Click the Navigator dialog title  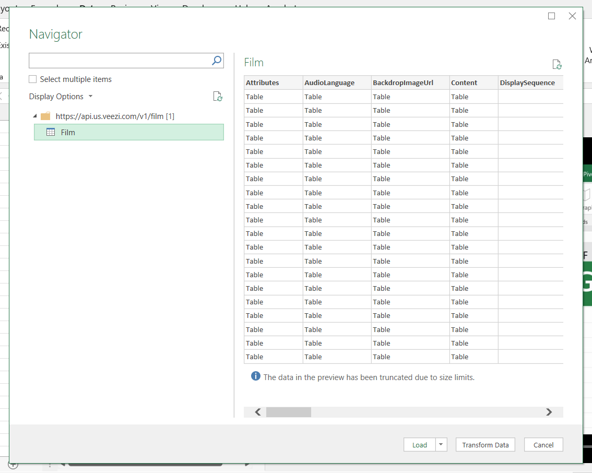click(55, 34)
